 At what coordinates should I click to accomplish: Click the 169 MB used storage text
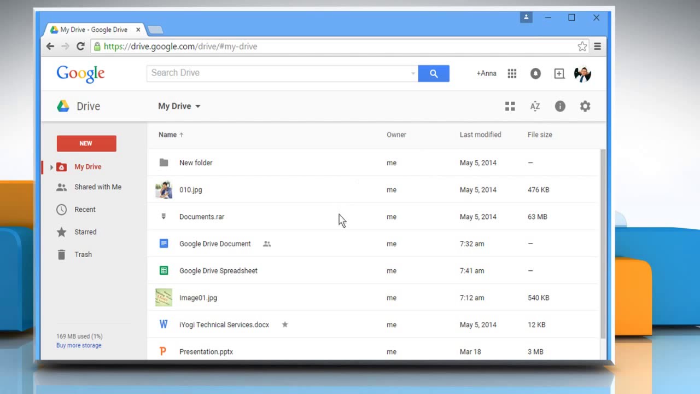79,336
